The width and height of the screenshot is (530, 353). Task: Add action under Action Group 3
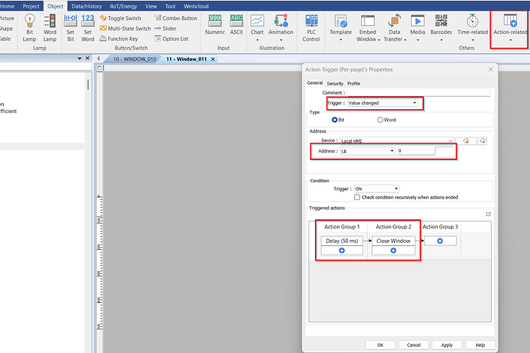click(440, 241)
